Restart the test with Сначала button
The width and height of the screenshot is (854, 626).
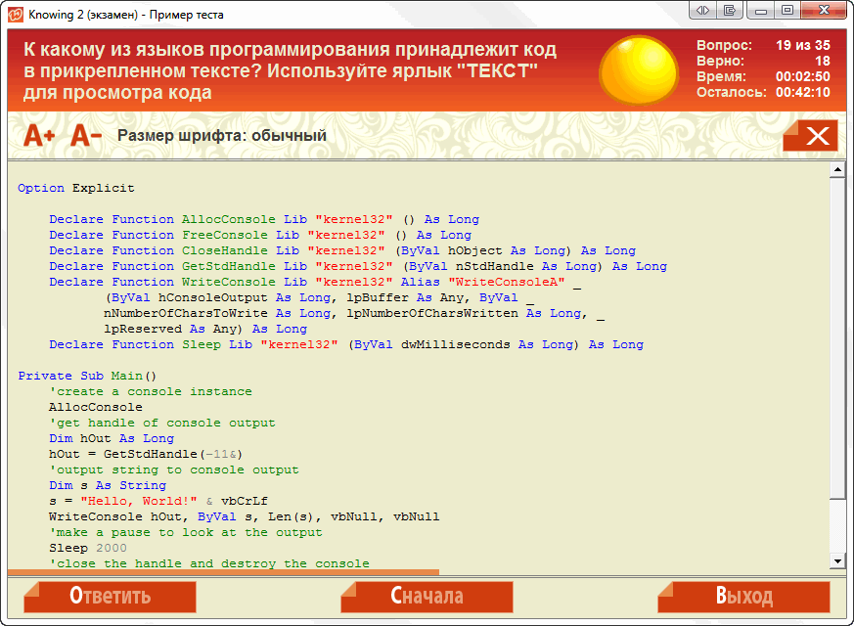[427, 597]
